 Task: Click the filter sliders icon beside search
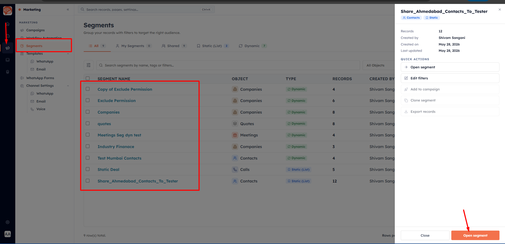tap(89, 65)
